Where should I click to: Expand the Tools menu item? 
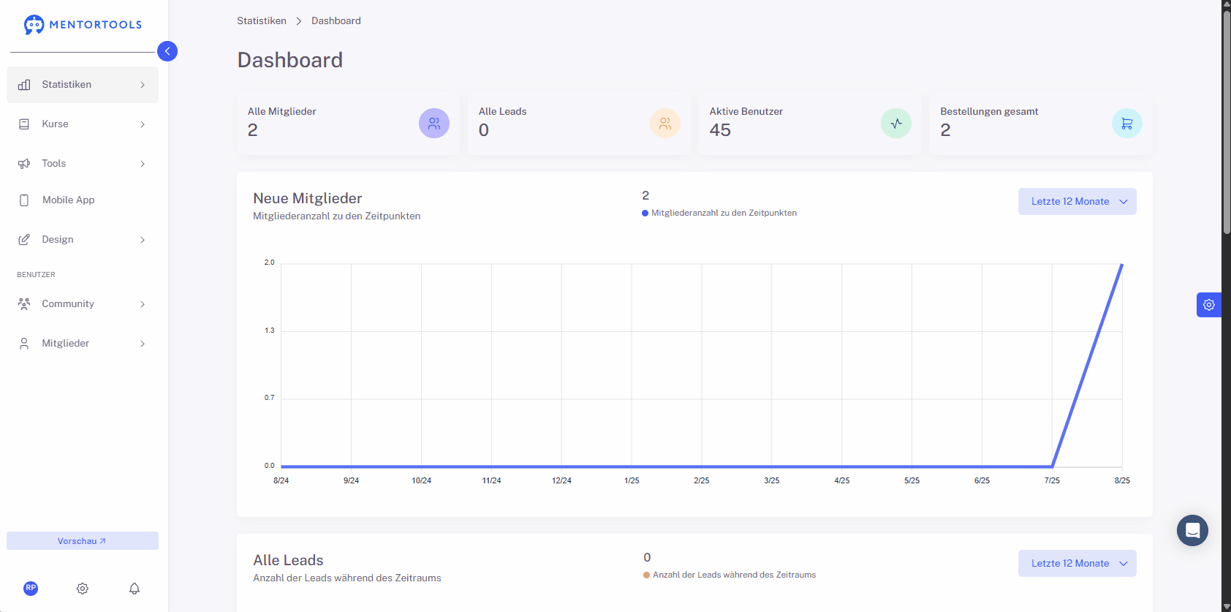click(x=83, y=164)
